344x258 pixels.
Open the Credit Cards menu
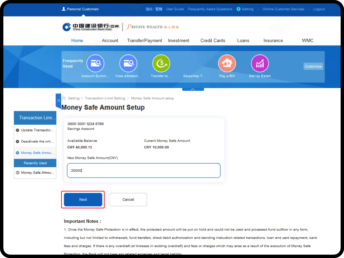pyautogui.click(x=213, y=41)
